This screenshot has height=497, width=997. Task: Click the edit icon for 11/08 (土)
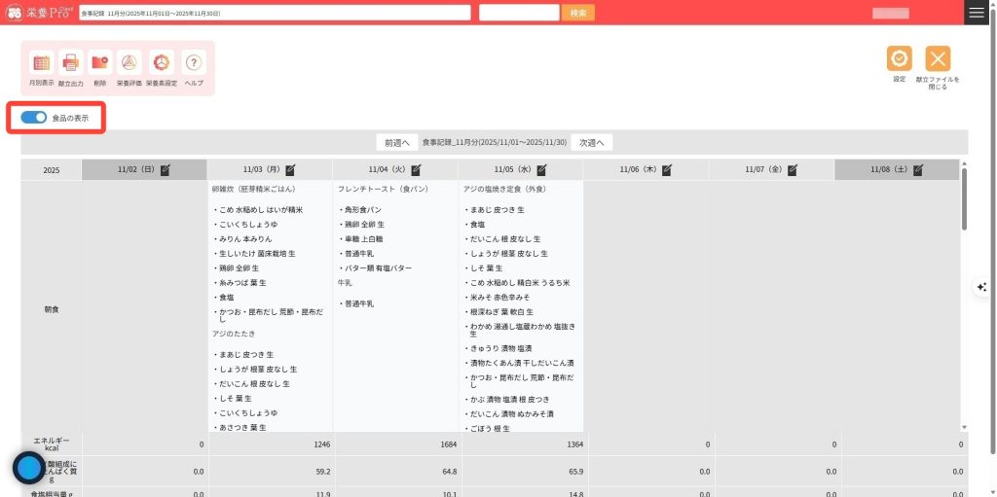[x=919, y=169]
